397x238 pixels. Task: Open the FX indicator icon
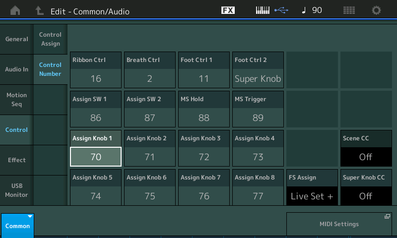pyautogui.click(x=228, y=10)
